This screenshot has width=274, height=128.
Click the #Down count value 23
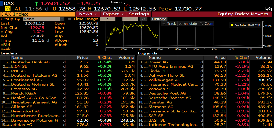tap(96, 41)
